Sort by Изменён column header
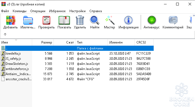This screenshot has height=107, width=195. [121, 42]
